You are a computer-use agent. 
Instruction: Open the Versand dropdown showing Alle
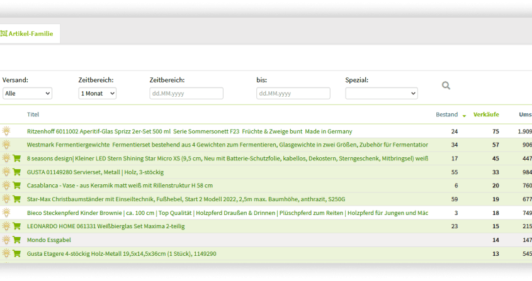click(27, 93)
